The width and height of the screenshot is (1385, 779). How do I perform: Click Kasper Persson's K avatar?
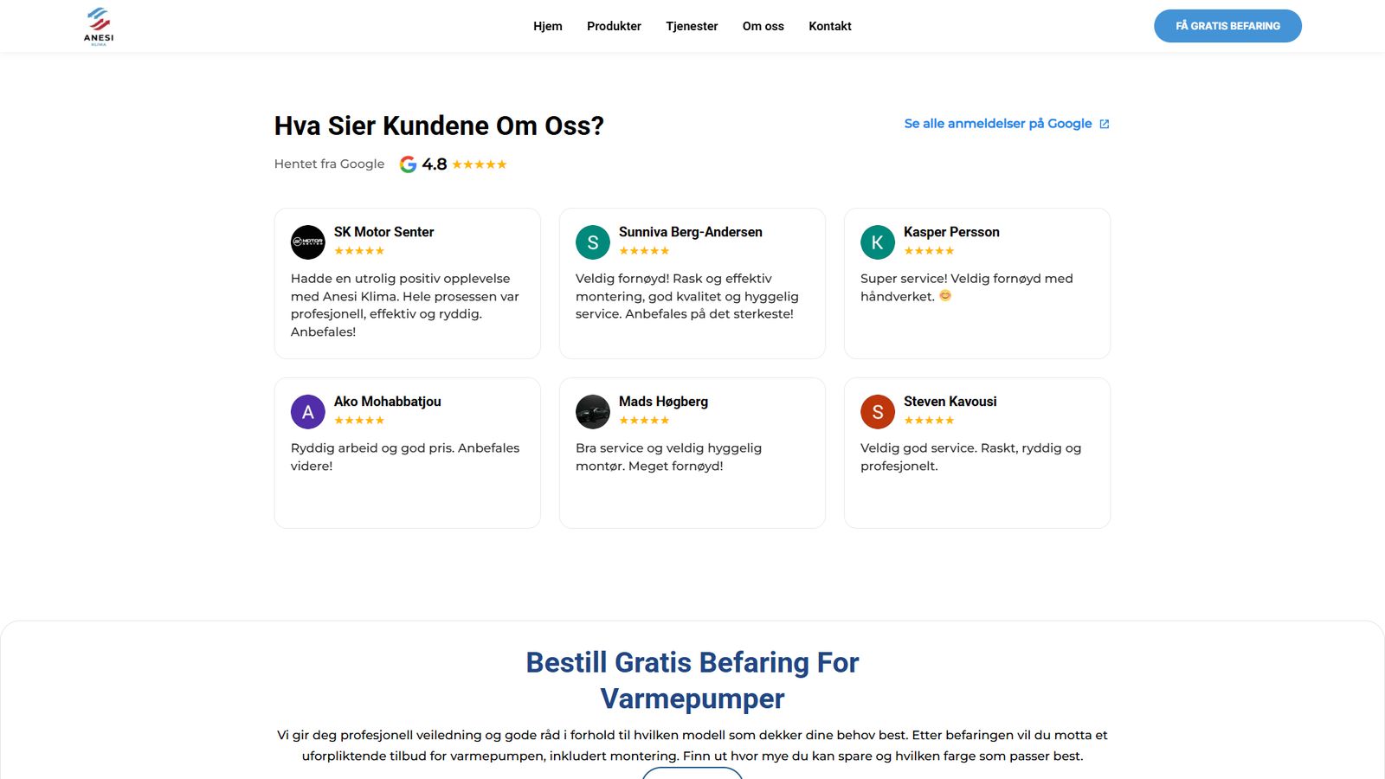pos(878,242)
